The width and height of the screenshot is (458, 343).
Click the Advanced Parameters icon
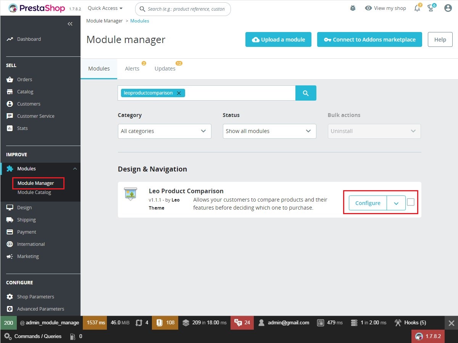[10, 309]
